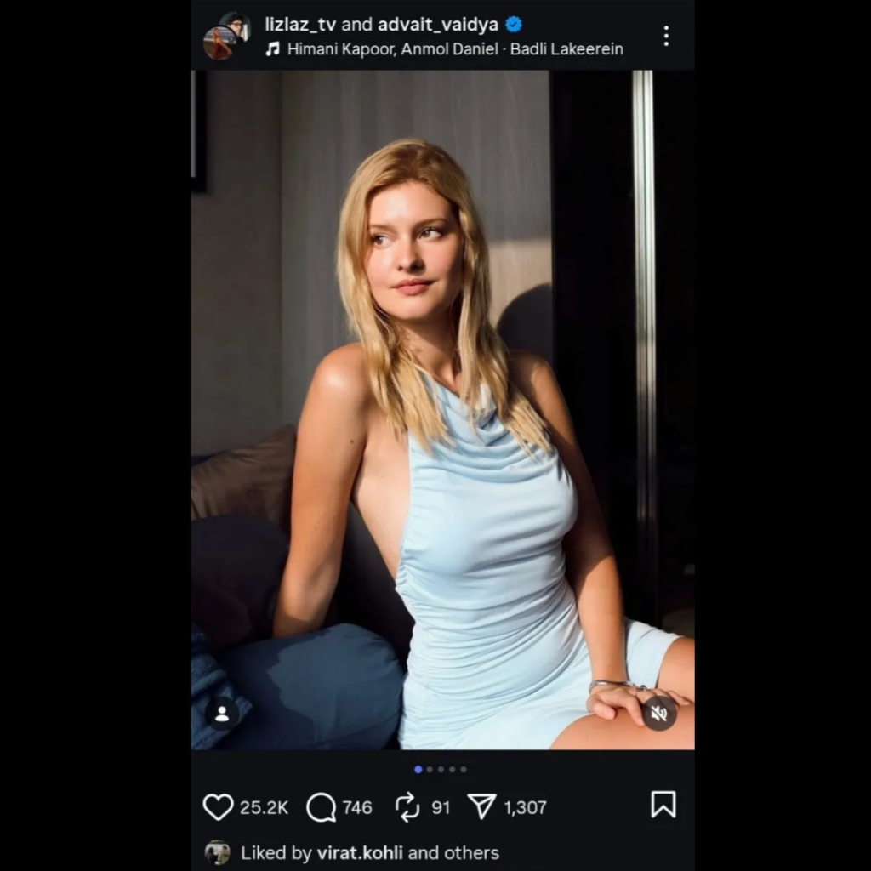Tap the repost arrows icon

click(x=407, y=806)
